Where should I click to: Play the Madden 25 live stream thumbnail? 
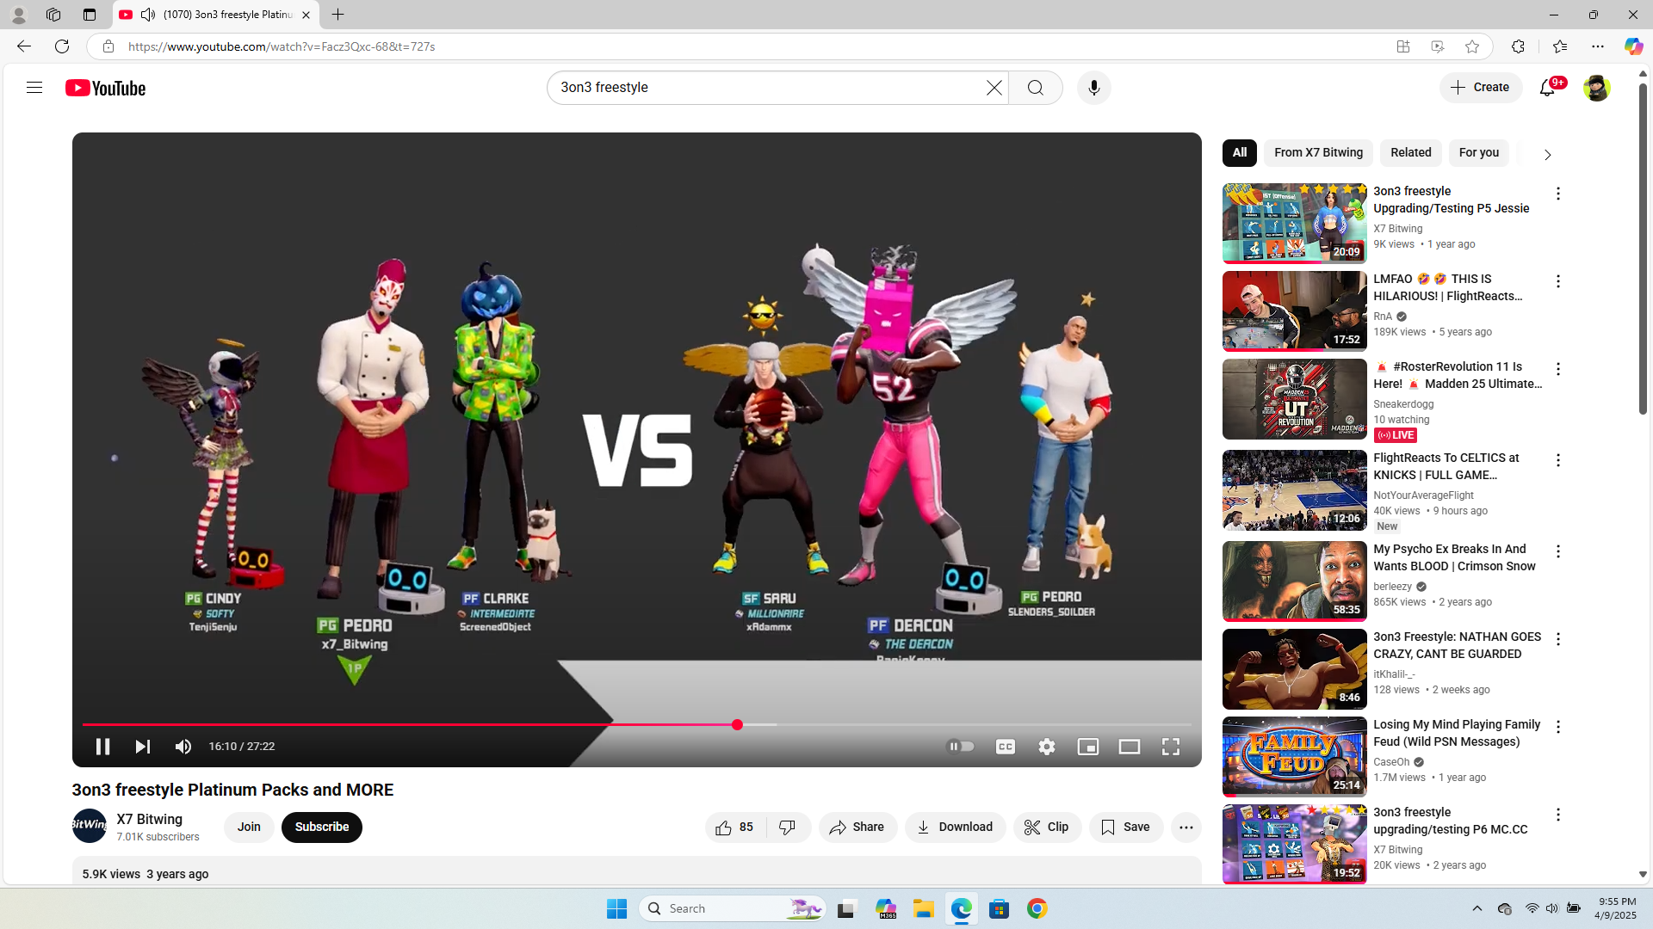1294,399
